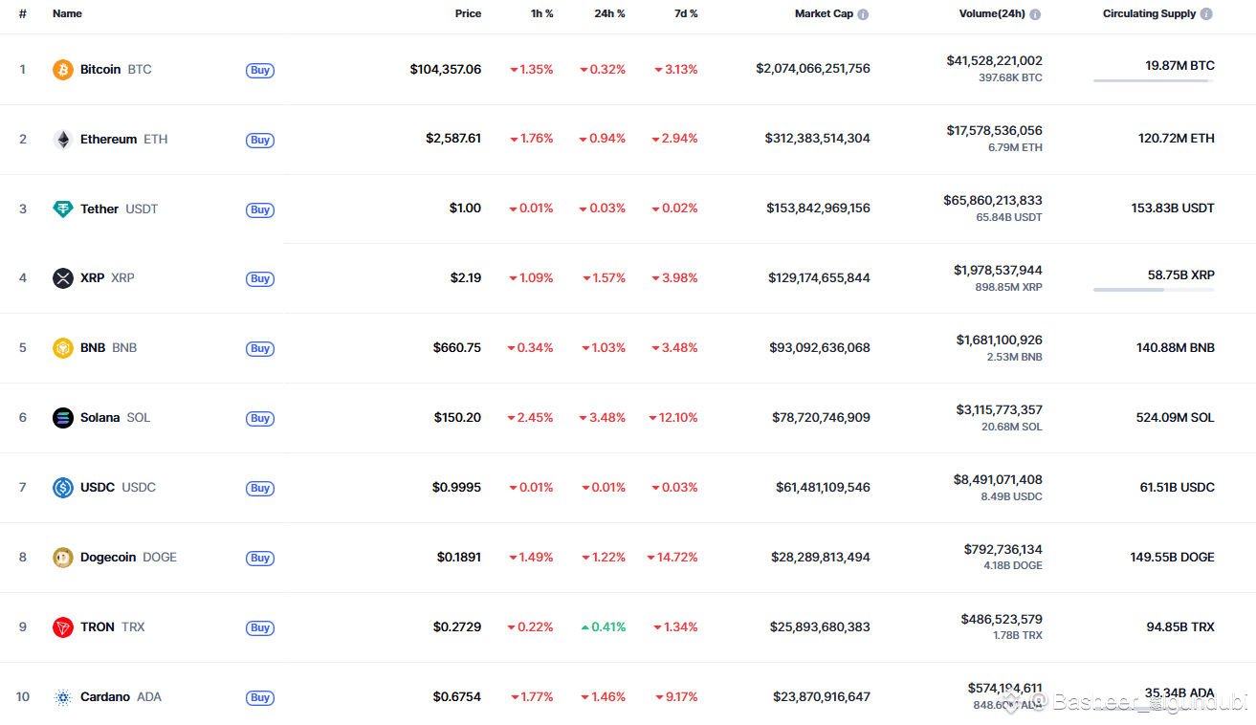This screenshot has width=1256, height=725.
Task: Sort by the 24h % column header
Action: pyautogui.click(x=608, y=14)
